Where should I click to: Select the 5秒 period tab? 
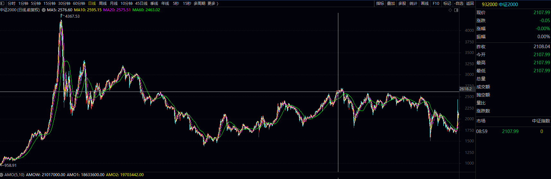click(x=176, y=4)
